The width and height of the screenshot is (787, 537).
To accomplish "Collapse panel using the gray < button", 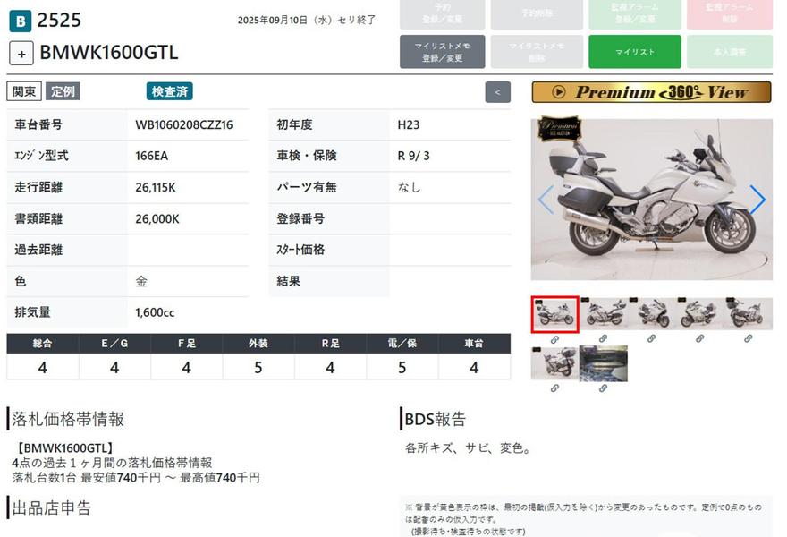I will click(x=497, y=92).
